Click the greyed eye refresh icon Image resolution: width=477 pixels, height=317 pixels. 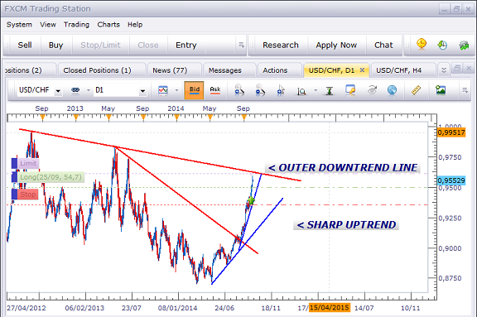coord(372,90)
